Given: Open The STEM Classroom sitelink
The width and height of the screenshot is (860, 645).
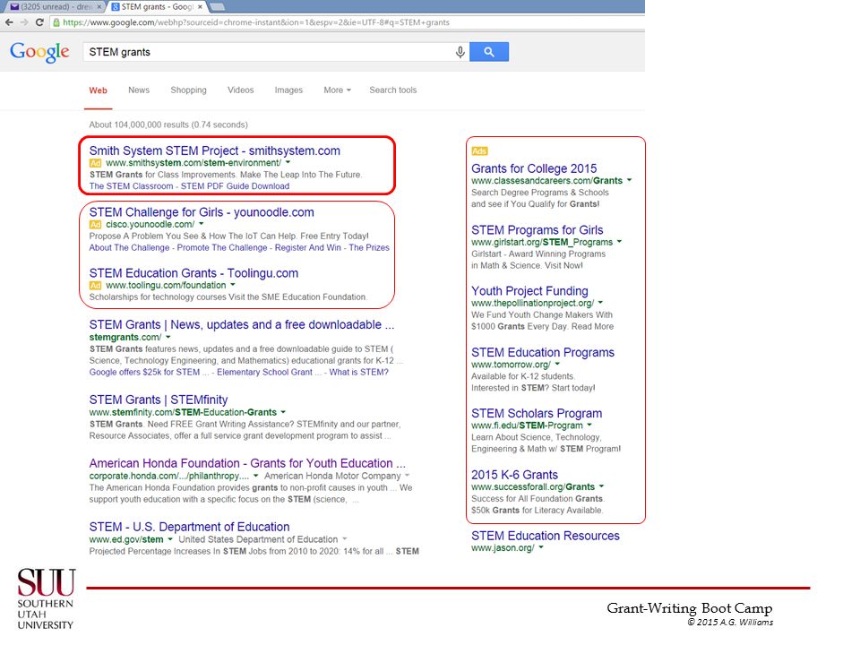Looking at the screenshot, I should pyautogui.click(x=131, y=186).
